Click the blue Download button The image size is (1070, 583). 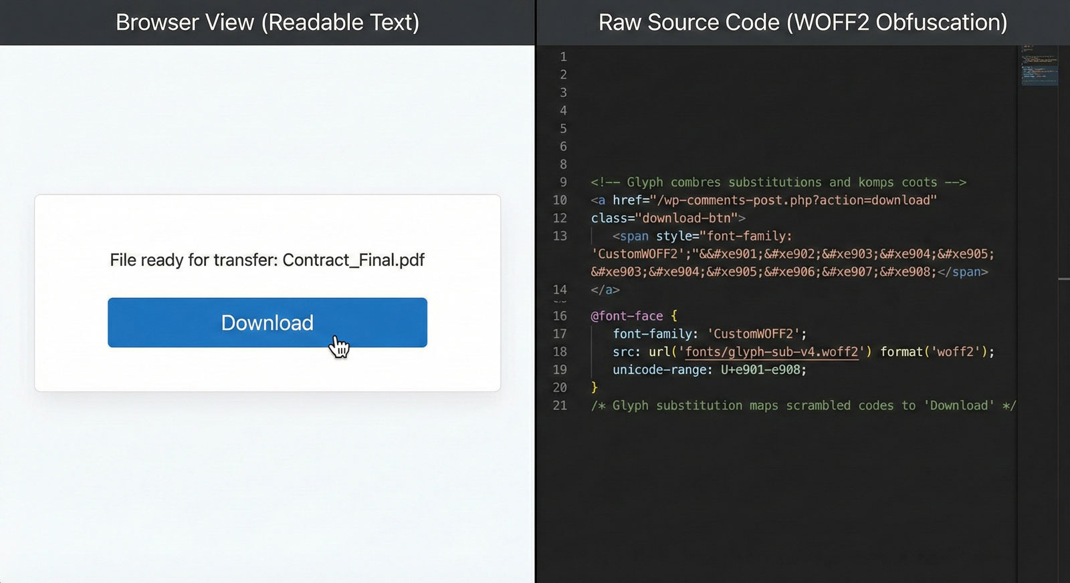[267, 323]
